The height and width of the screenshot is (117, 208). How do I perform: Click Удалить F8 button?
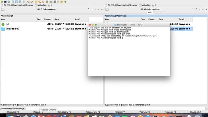(x=145, y=112)
